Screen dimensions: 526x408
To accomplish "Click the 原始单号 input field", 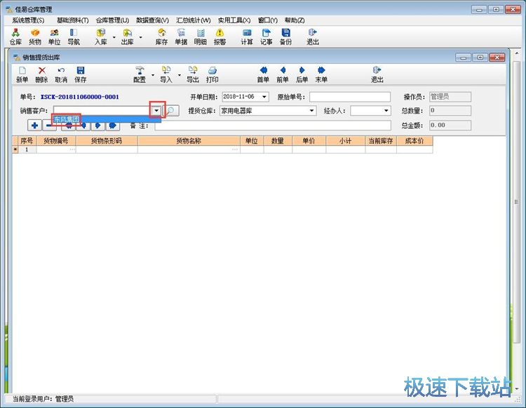I will pos(350,97).
